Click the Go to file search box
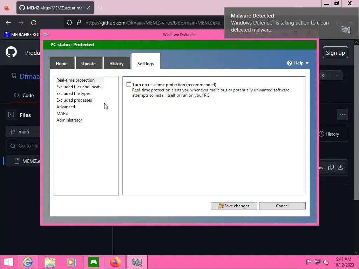This screenshot has height=269, width=359. point(23,146)
